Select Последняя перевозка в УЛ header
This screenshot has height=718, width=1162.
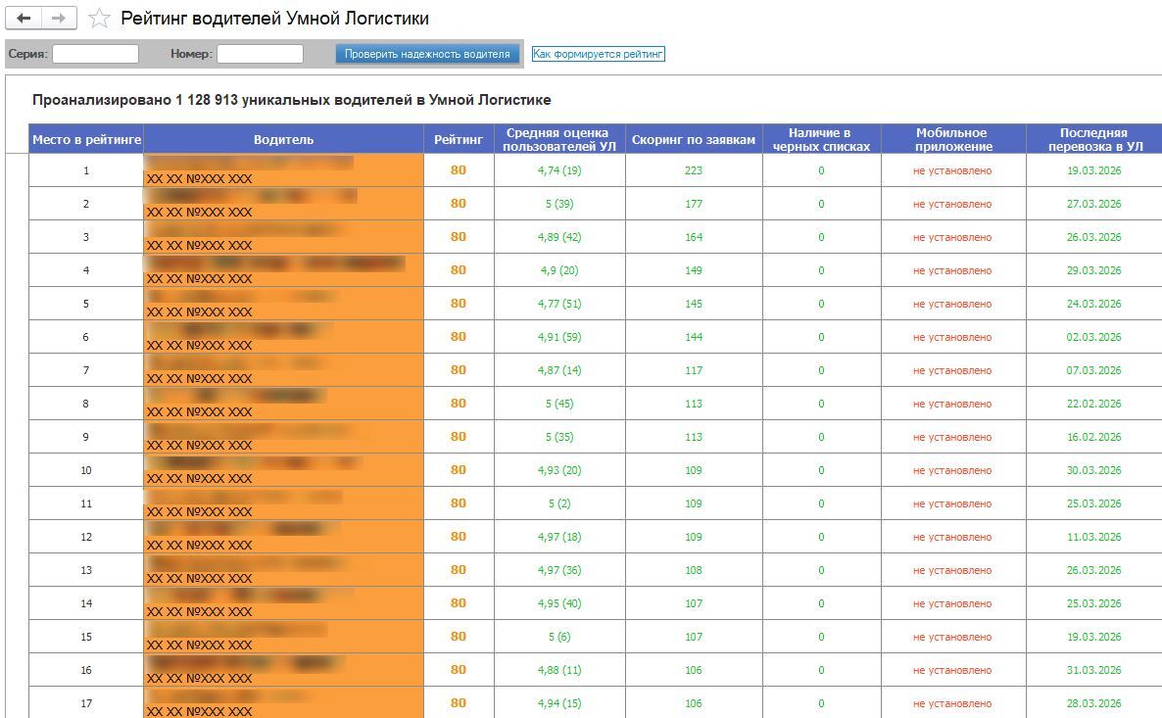click(1093, 139)
